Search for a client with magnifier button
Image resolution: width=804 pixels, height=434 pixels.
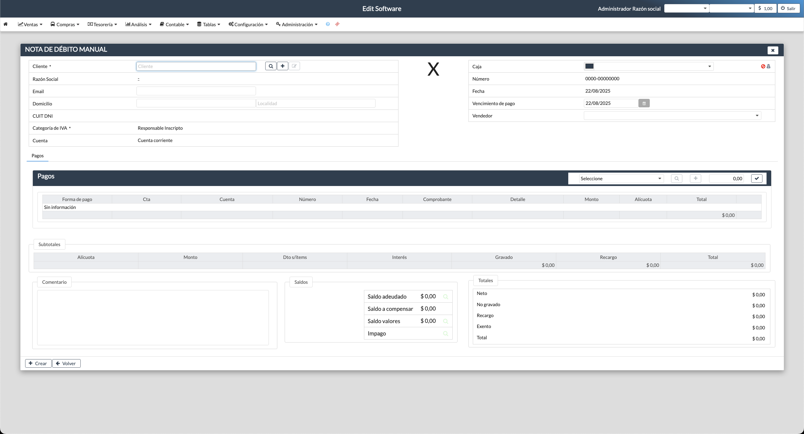tap(271, 66)
